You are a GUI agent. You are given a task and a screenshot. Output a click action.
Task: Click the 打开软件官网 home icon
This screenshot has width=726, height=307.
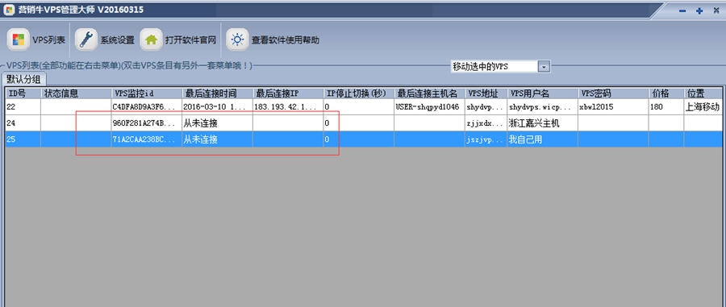pyautogui.click(x=151, y=39)
